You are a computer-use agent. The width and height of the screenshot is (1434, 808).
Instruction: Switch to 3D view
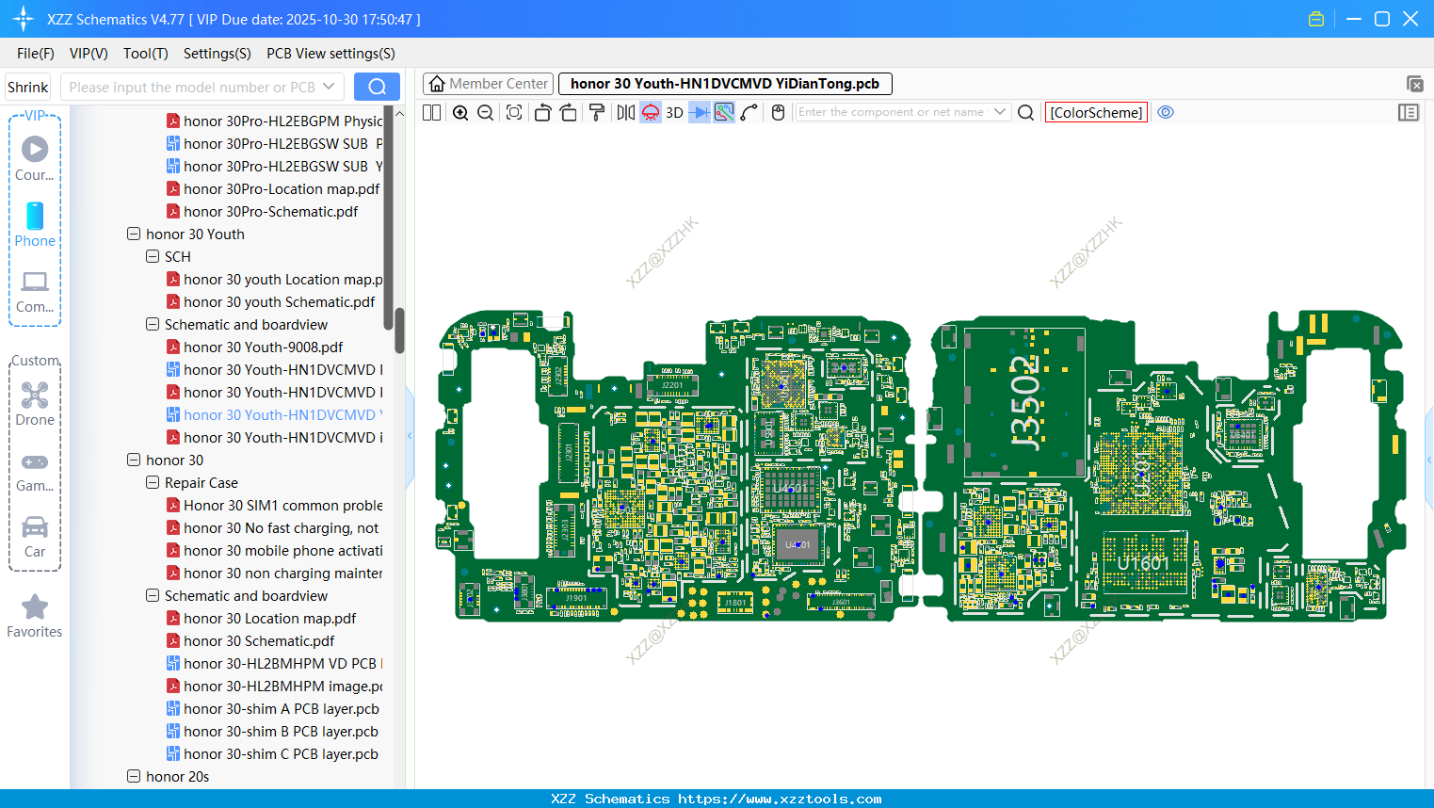point(674,112)
